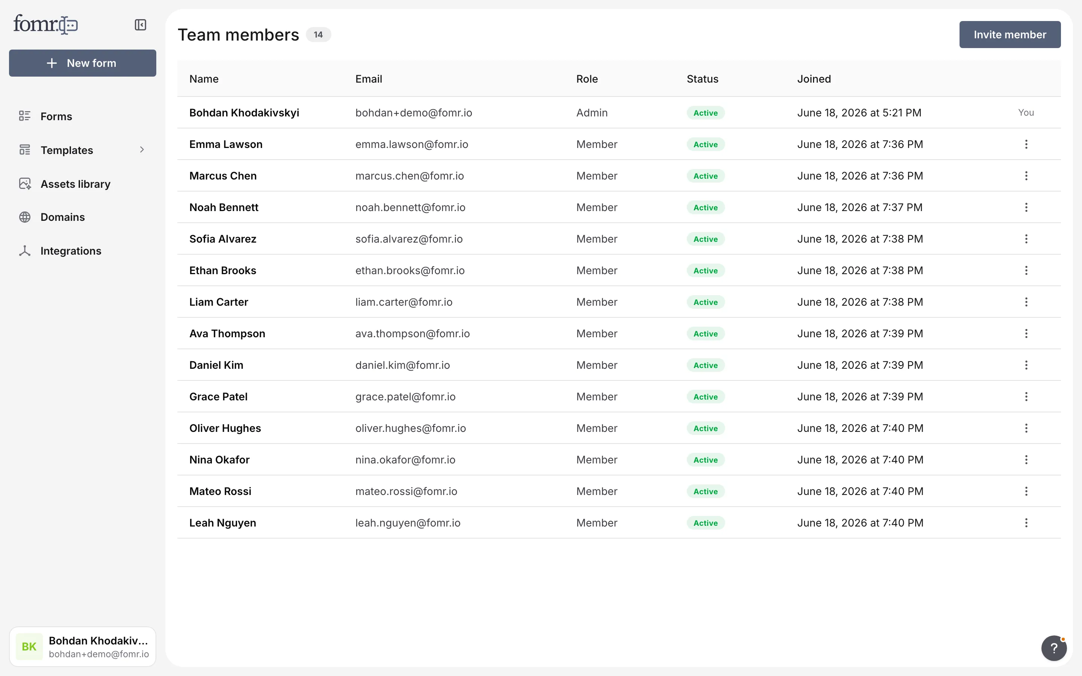1082x676 pixels.
Task: Open actions menu for Ethan Brooks
Action: (x=1026, y=270)
